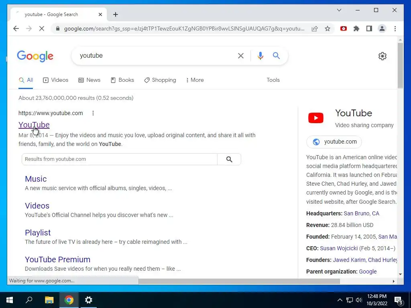This screenshot has width=411, height=308.
Task: Open the Susan Wojcicki CEO link
Action: pyautogui.click(x=339, y=248)
